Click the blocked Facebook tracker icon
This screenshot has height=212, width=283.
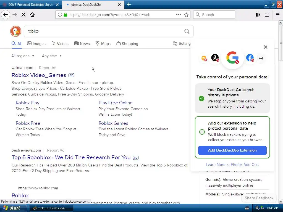(250, 58)
